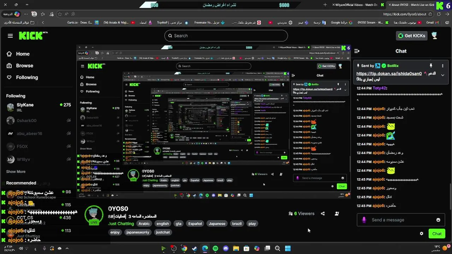Open Windows Start menu
Image resolution: width=452 pixels, height=254 pixels.
(288, 249)
